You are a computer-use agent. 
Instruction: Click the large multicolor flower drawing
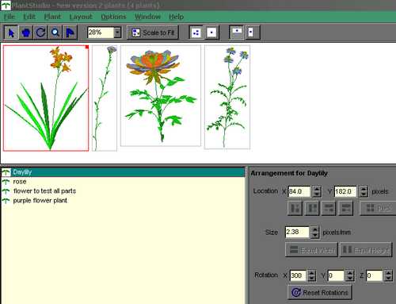coord(161,96)
